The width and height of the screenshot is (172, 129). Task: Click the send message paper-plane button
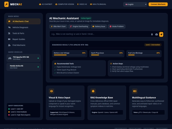(x=161, y=34)
